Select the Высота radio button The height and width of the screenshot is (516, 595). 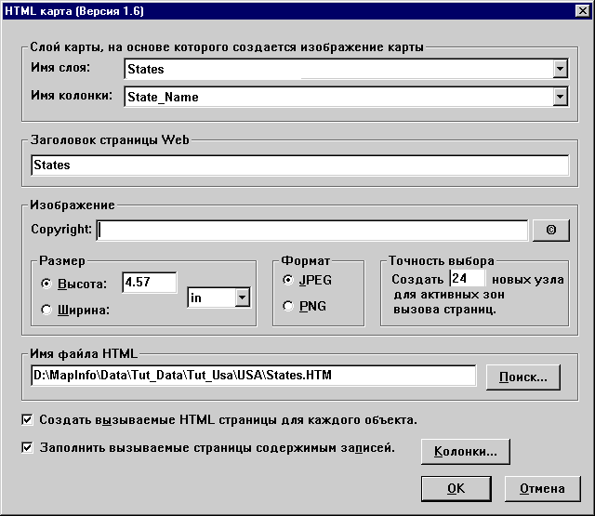(x=46, y=284)
